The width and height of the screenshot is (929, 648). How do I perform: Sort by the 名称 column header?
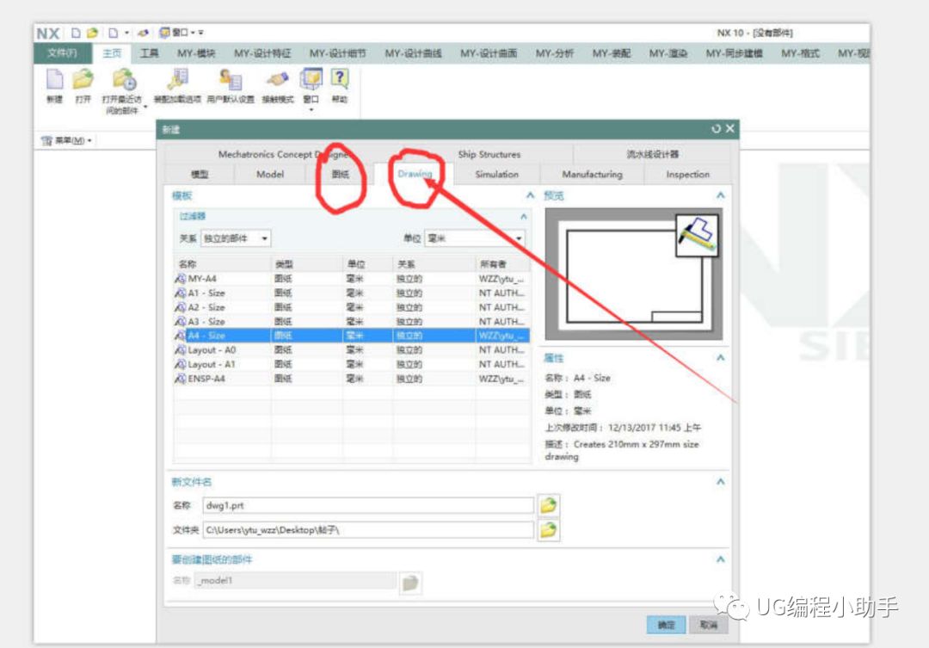tap(222, 264)
